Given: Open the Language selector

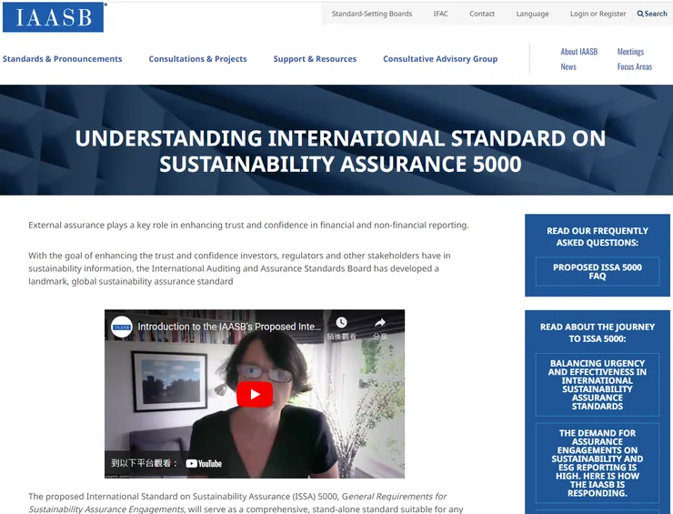Looking at the screenshot, I should [532, 14].
